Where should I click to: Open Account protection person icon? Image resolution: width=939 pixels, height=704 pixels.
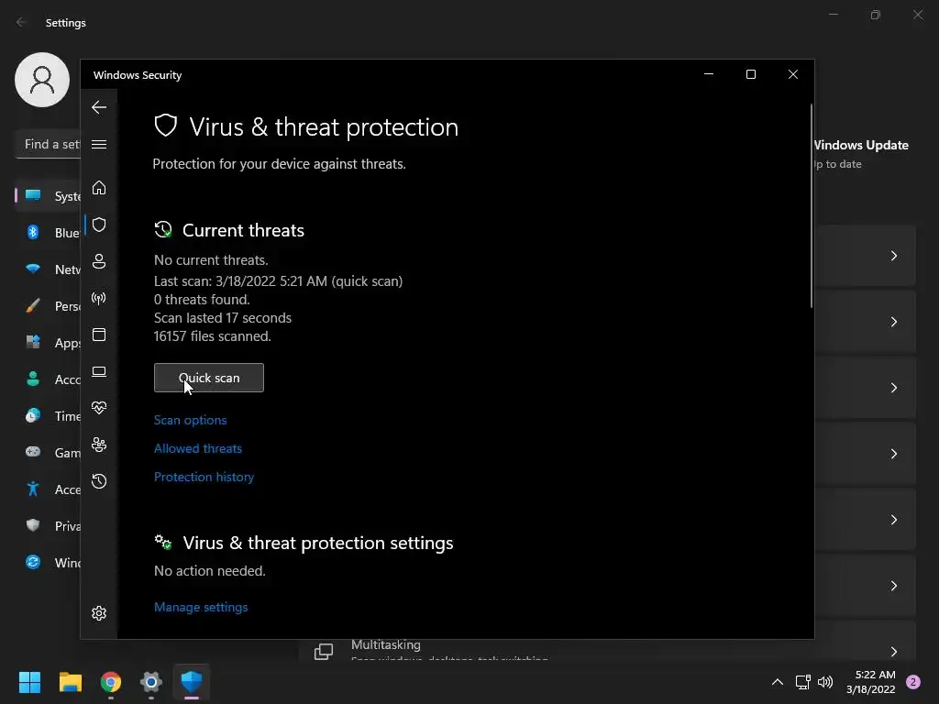point(99,261)
